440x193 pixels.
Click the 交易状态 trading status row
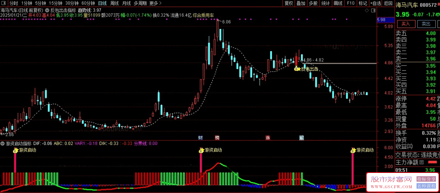418,155
